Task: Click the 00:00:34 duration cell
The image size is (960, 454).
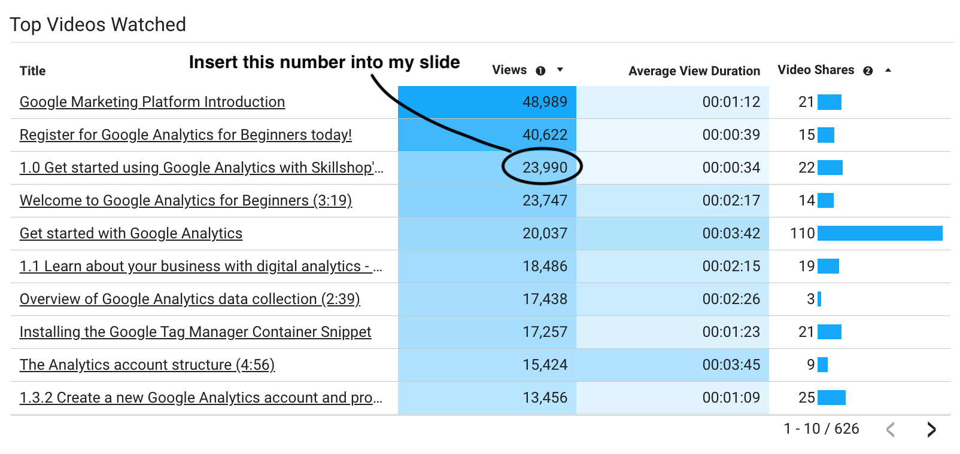Action: pyautogui.click(x=673, y=168)
